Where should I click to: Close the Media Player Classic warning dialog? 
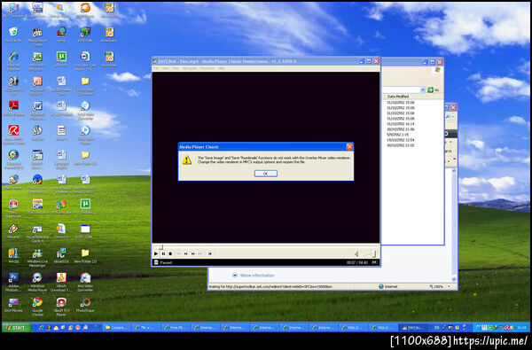(x=349, y=146)
